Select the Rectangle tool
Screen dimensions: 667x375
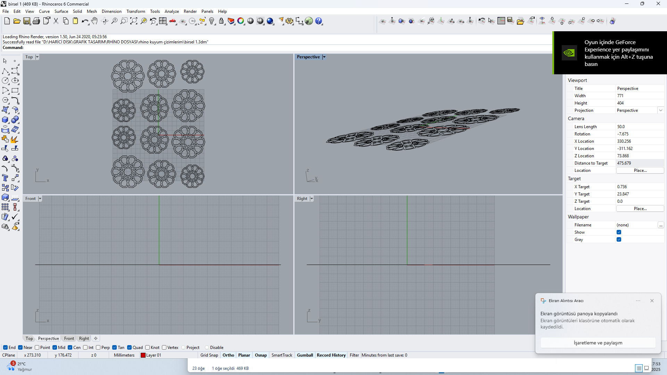[x=15, y=91]
